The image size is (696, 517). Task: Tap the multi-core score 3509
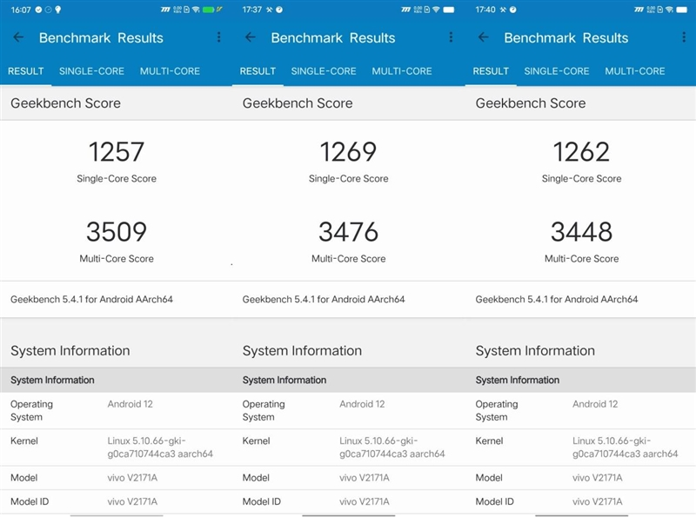click(117, 231)
